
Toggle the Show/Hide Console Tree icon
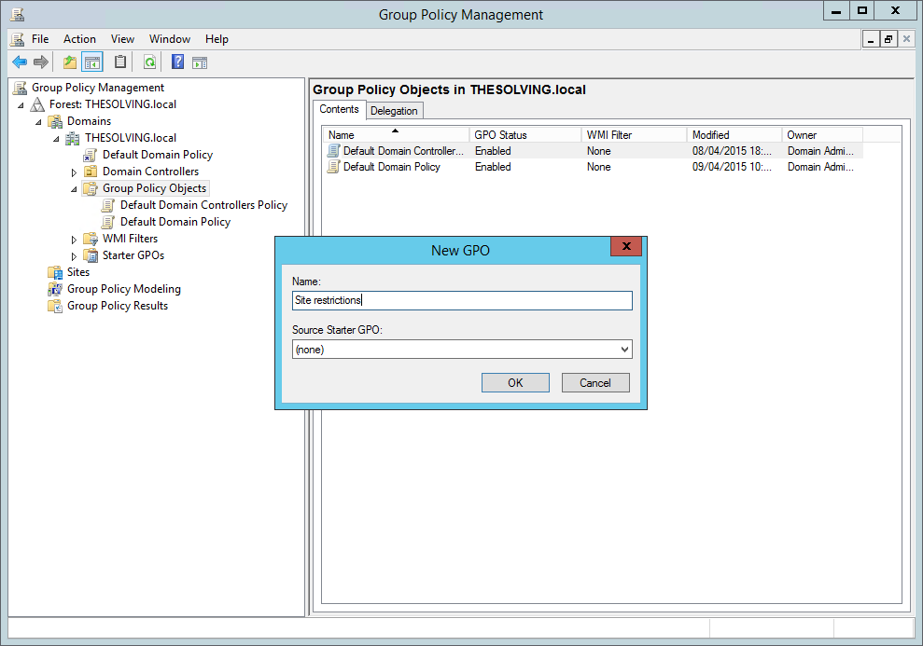(x=91, y=62)
